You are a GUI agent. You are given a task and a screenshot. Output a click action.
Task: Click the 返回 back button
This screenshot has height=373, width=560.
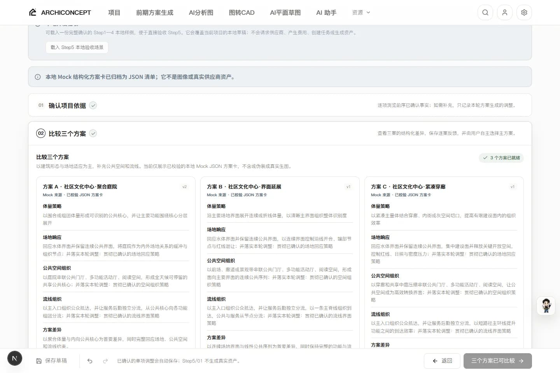(442, 361)
